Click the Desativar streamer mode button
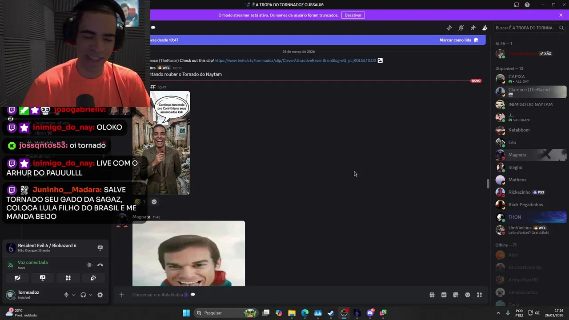 (353, 15)
